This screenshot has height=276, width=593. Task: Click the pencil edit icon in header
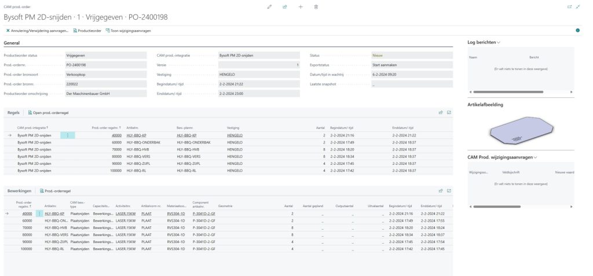click(x=269, y=6)
